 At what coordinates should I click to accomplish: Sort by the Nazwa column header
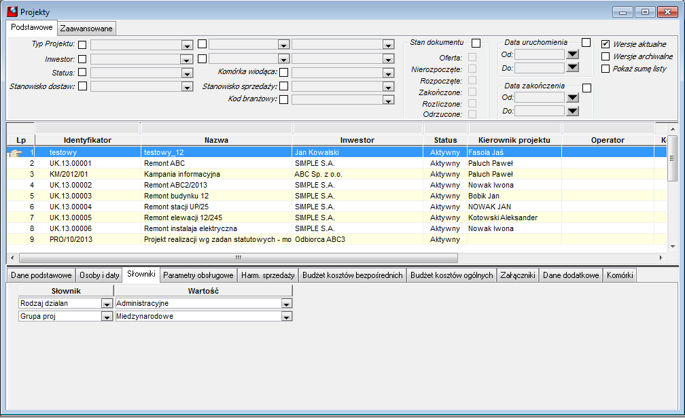(217, 140)
